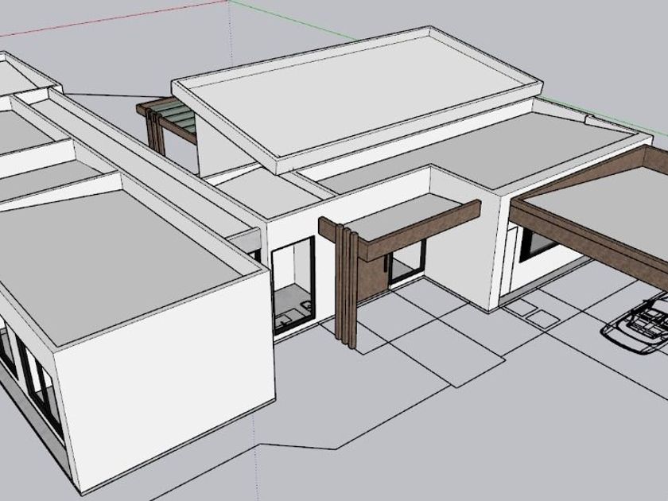668x501 pixels.
Task: Select the small square pavers near the carport
Action: (x=531, y=313)
